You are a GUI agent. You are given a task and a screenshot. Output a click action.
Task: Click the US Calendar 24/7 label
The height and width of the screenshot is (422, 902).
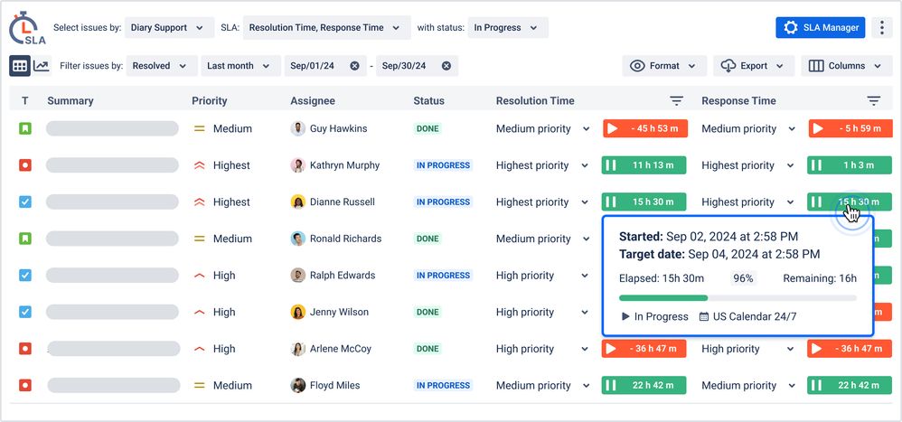[747, 317]
